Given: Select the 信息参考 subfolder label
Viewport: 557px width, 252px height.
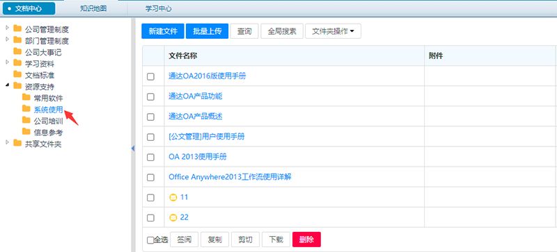Looking at the screenshot, I should coord(48,133).
